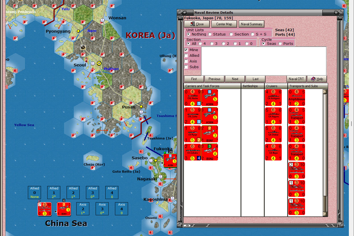Click the Close button in Naval Review
Screen dimensions: 354x236
[197, 24]
